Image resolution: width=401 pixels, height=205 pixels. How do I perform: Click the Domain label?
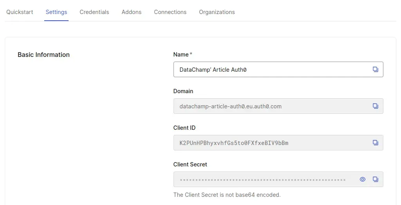click(x=183, y=91)
